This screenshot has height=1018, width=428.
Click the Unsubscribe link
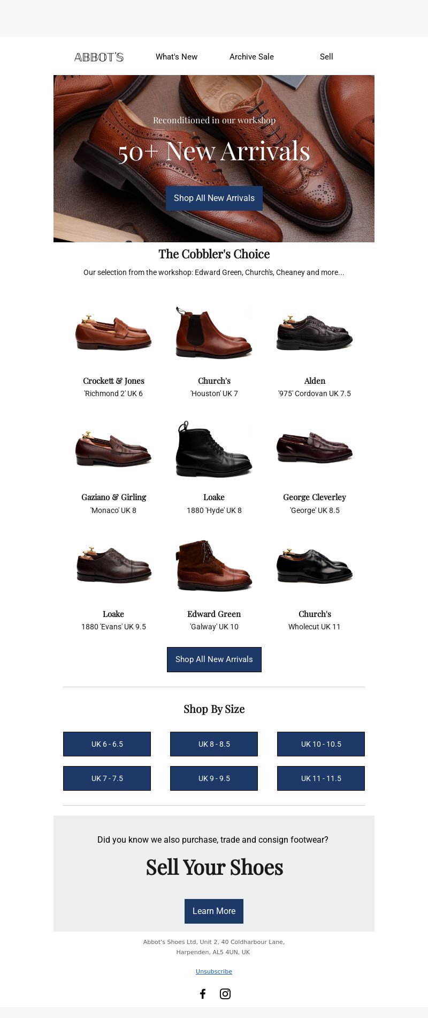(x=214, y=971)
